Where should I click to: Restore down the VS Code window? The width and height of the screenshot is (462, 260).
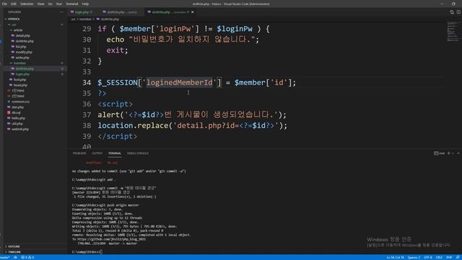tap(453, 4)
